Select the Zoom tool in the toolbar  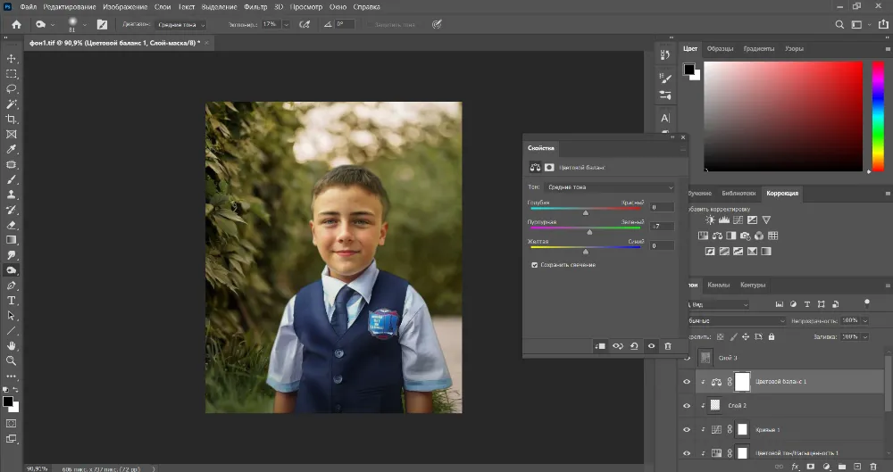12,360
